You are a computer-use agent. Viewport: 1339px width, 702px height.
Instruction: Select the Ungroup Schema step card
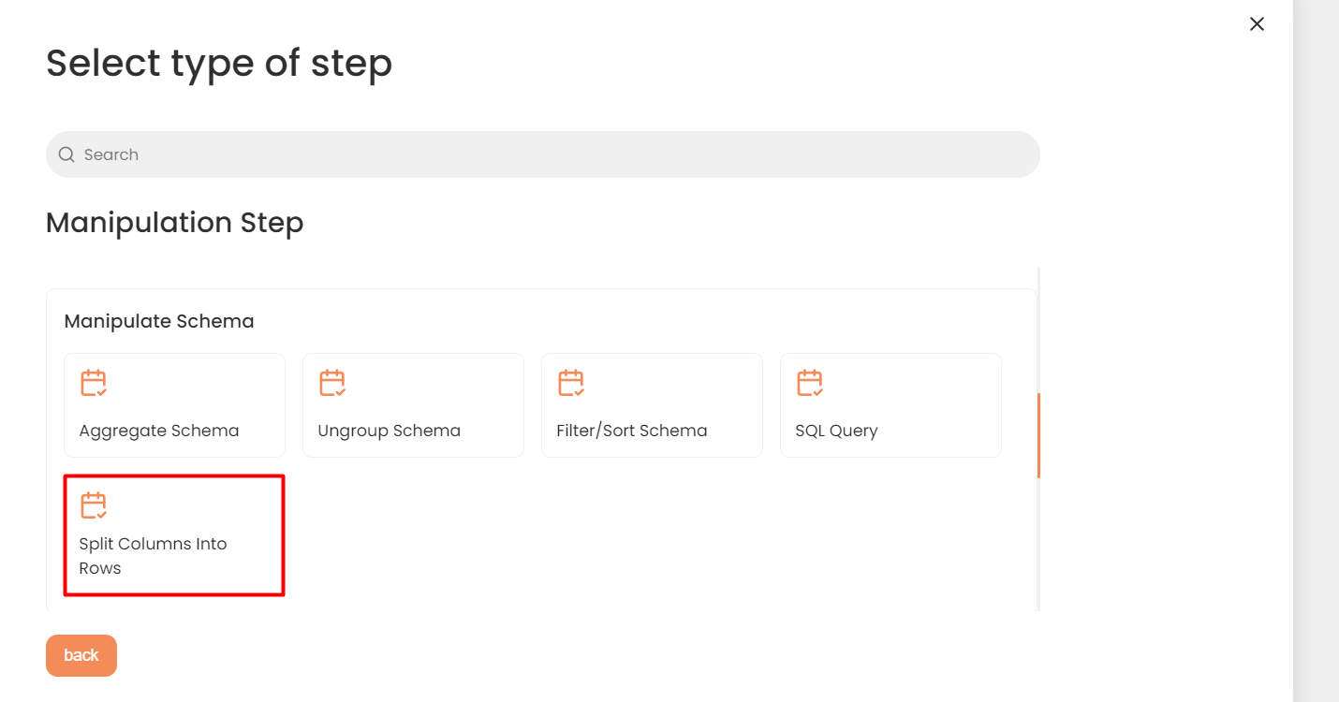click(x=413, y=405)
